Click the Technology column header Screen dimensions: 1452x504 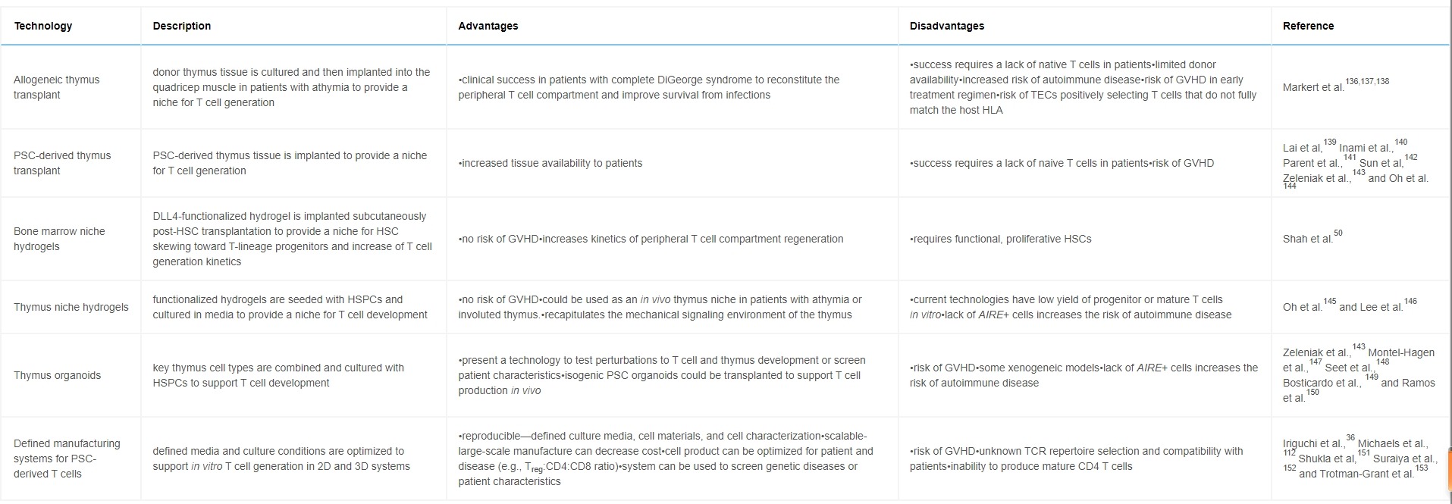click(43, 26)
